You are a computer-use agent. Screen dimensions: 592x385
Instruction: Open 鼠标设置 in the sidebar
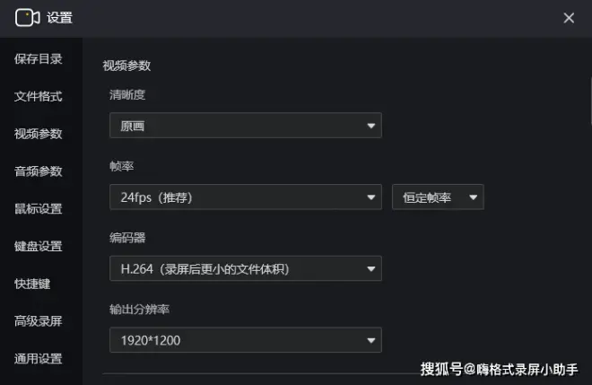[x=39, y=208]
